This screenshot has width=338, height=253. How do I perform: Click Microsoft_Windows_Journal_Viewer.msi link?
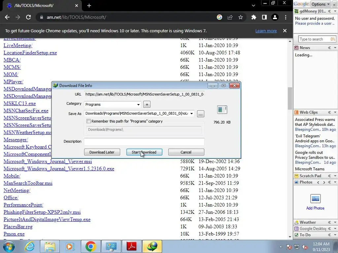(x=48, y=161)
